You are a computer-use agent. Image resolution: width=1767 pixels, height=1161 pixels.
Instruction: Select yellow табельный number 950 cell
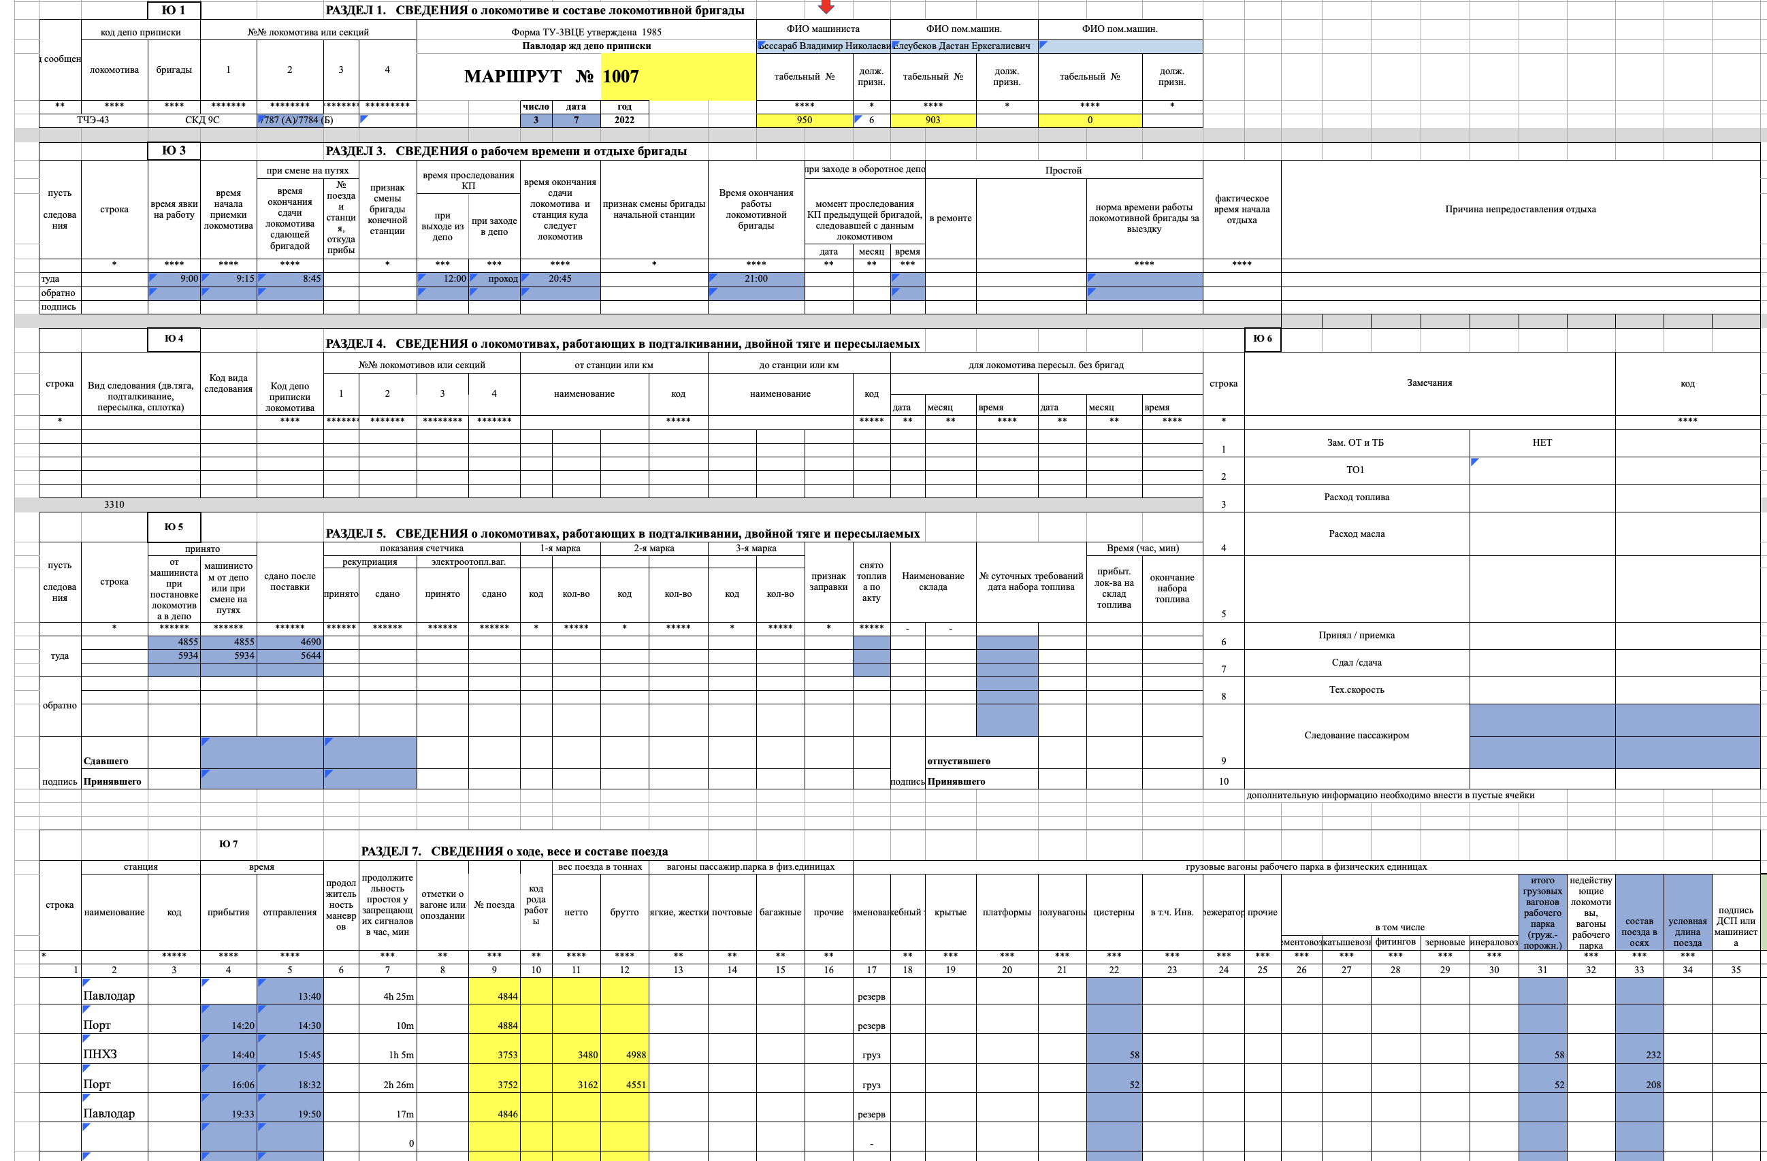804,120
